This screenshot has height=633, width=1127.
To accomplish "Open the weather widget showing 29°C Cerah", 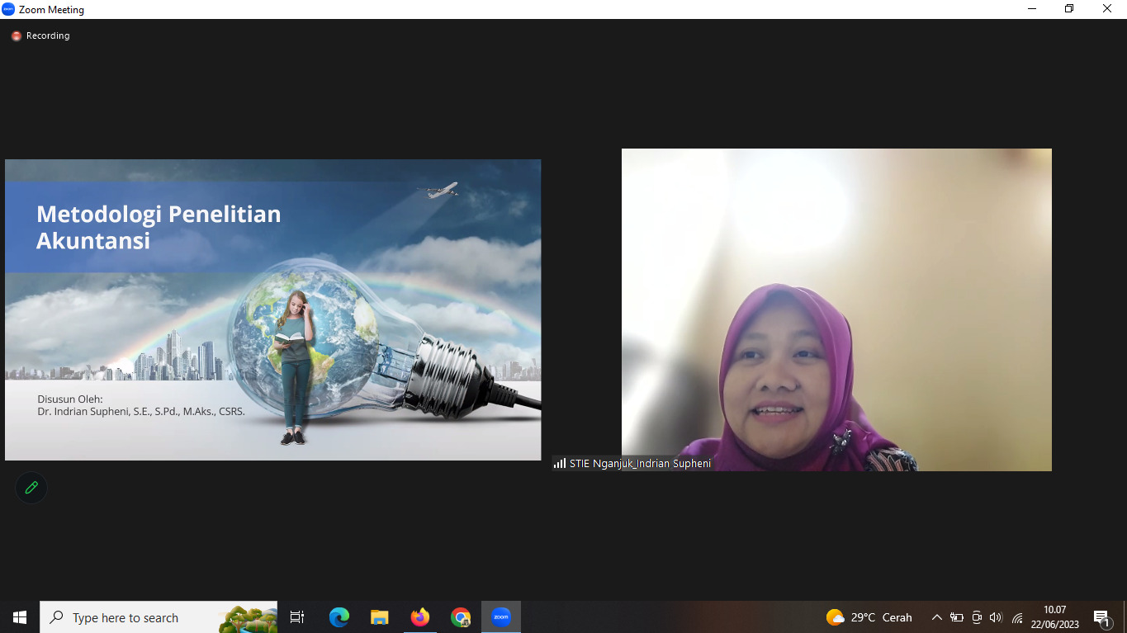I will (869, 617).
